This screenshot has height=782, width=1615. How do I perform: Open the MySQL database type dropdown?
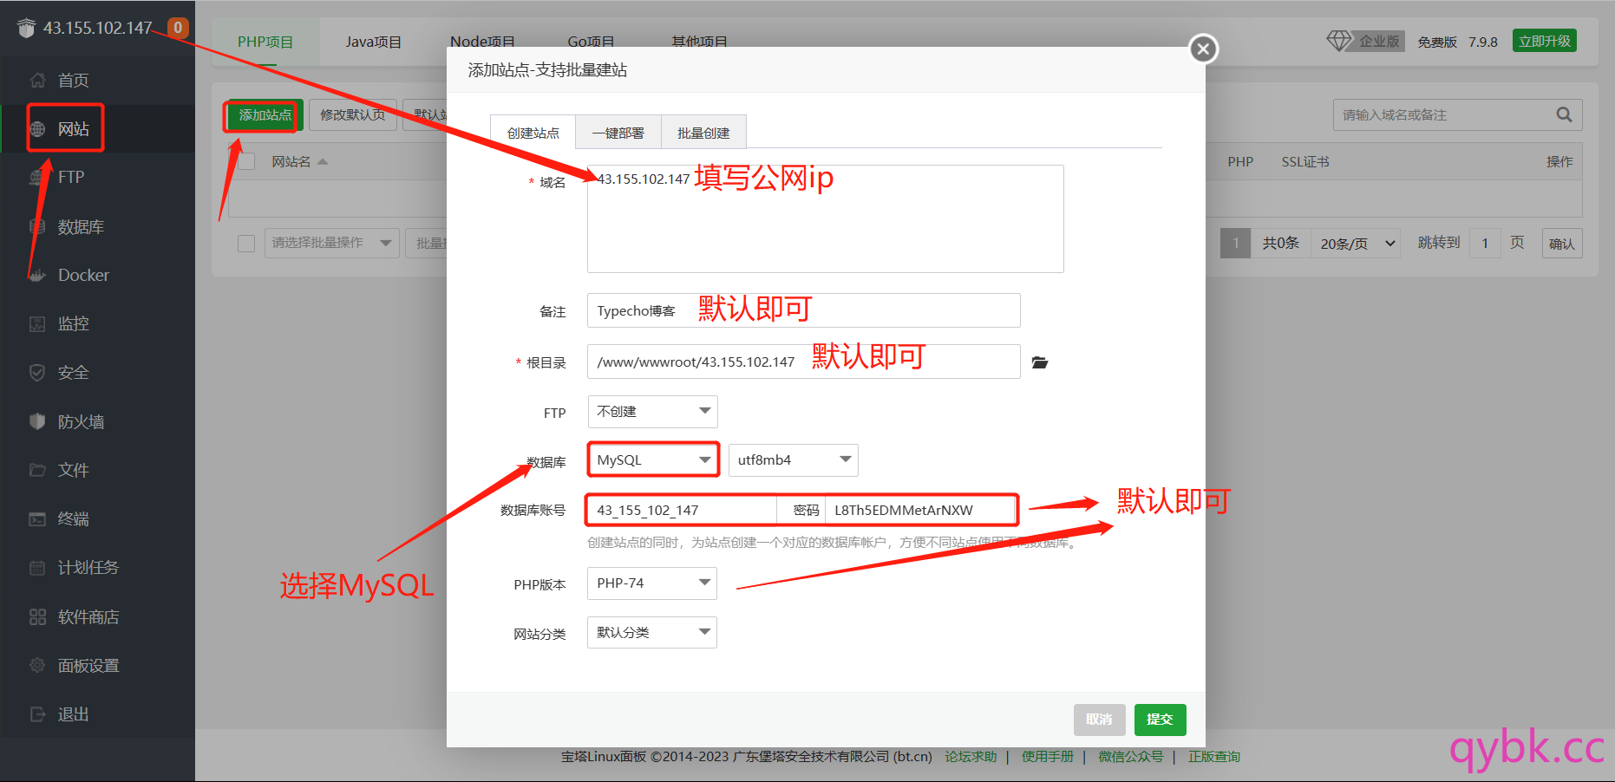pyautogui.click(x=652, y=460)
